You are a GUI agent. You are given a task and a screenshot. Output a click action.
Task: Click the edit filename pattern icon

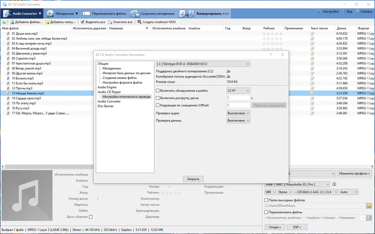click(369, 218)
